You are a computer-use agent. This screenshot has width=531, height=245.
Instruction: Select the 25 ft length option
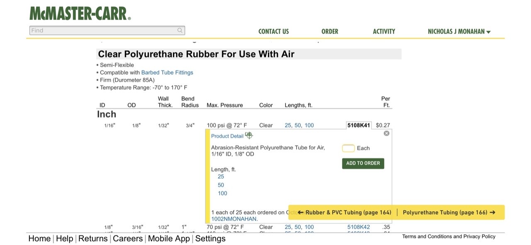221,177
